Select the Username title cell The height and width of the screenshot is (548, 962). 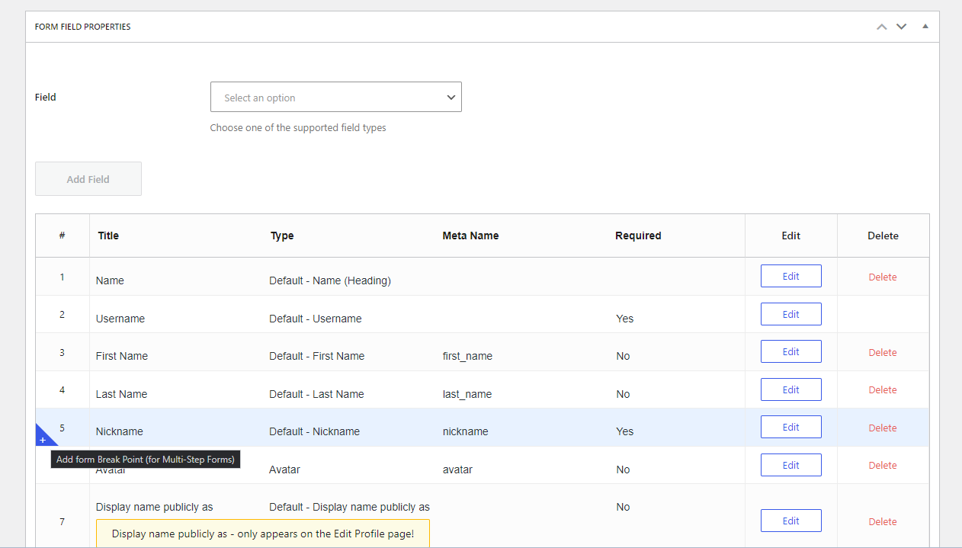[x=120, y=319]
